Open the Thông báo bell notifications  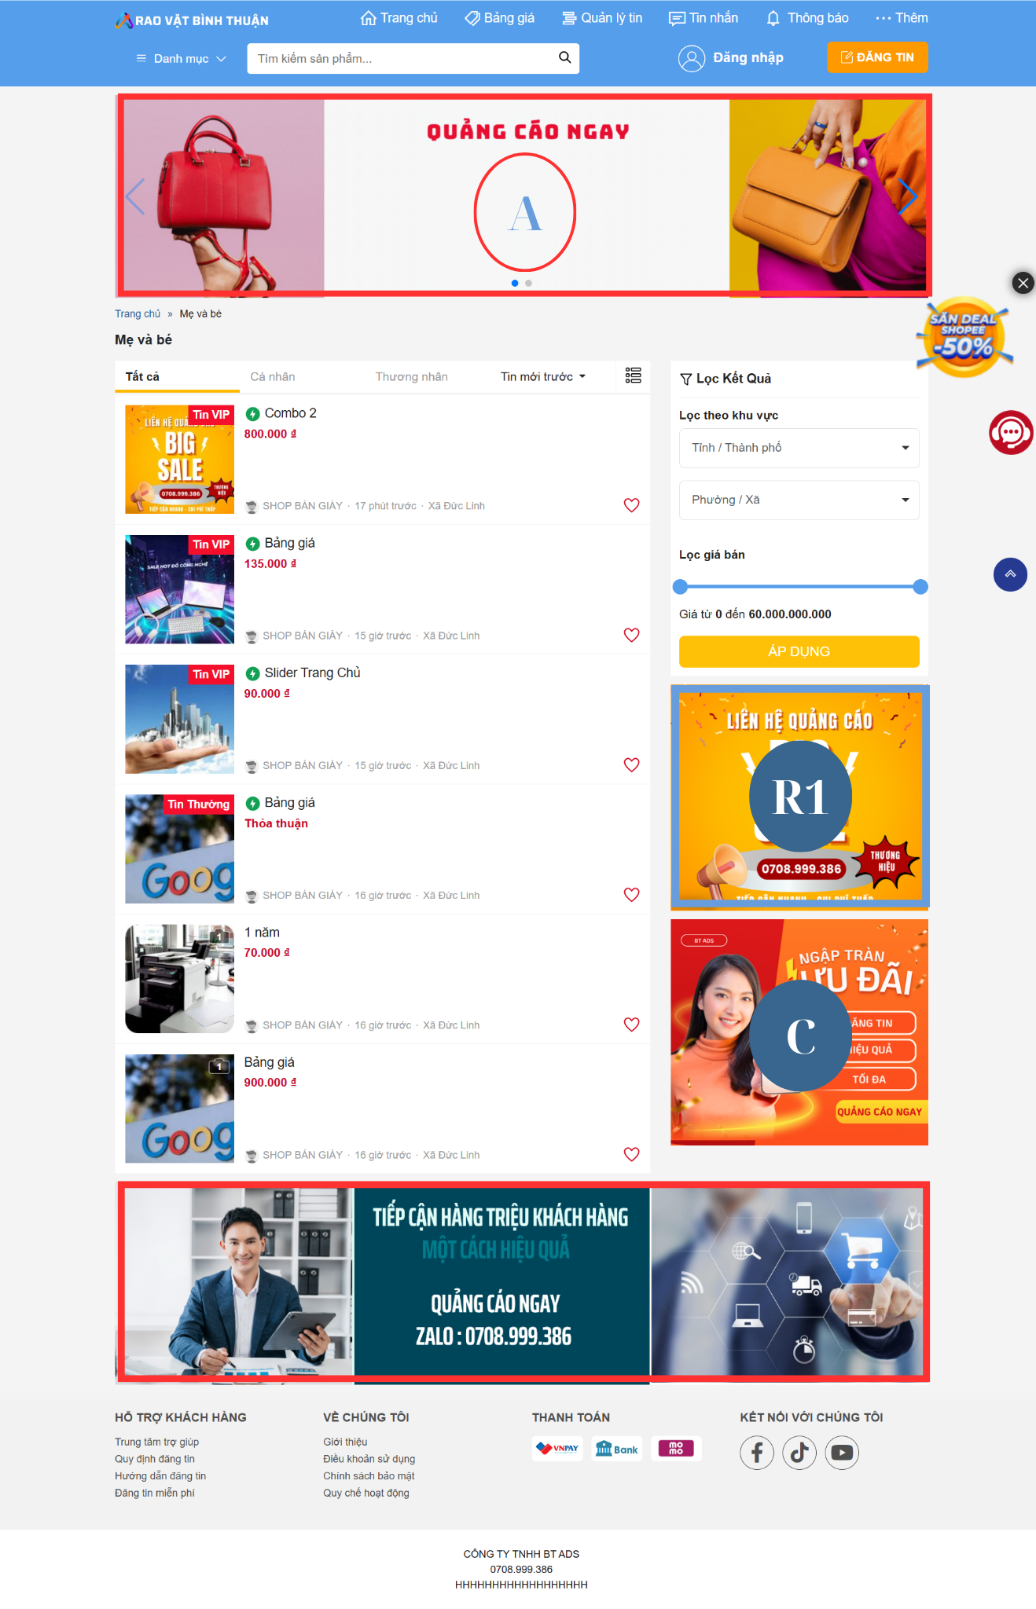point(806,18)
